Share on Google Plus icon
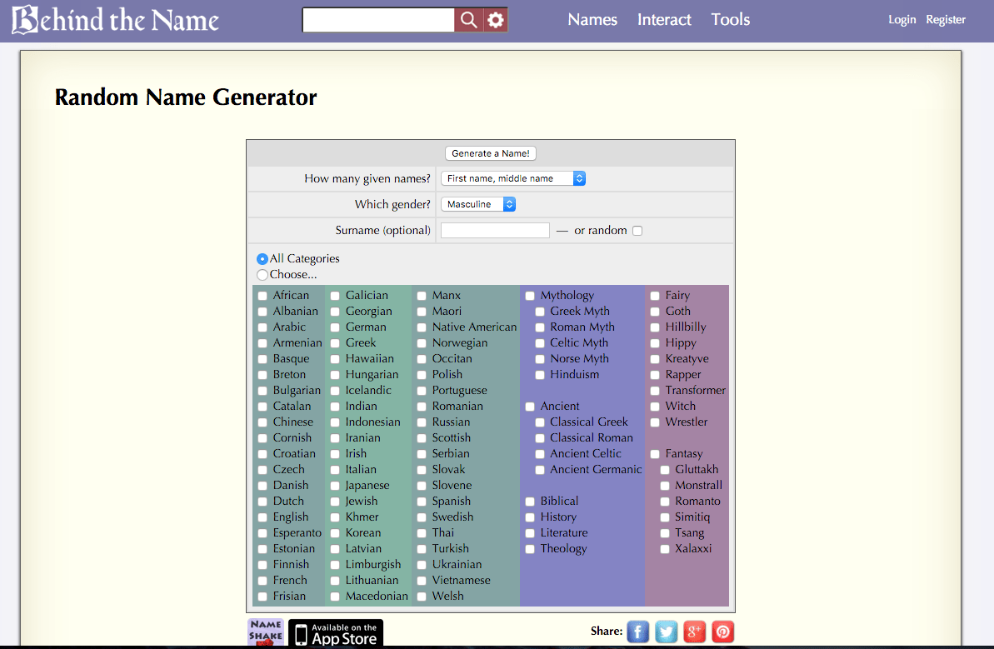The width and height of the screenshot is (994, 649). coord(694,632)
